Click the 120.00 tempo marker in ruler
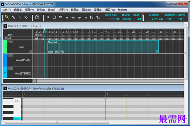Screen dimensions: 191x128 click(x=38, y=35)
